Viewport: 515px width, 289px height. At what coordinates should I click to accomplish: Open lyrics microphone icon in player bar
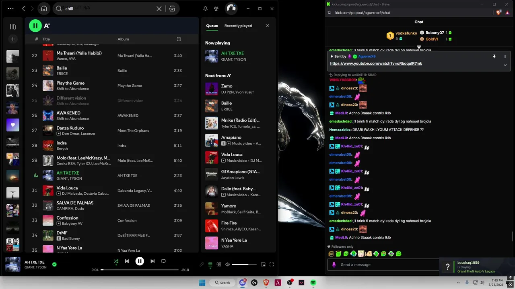[202, 265]
